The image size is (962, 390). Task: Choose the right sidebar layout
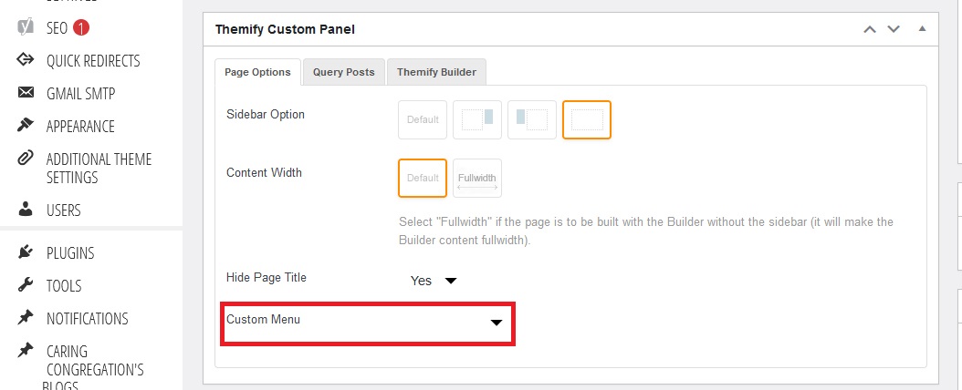click(x=477, y=119)
